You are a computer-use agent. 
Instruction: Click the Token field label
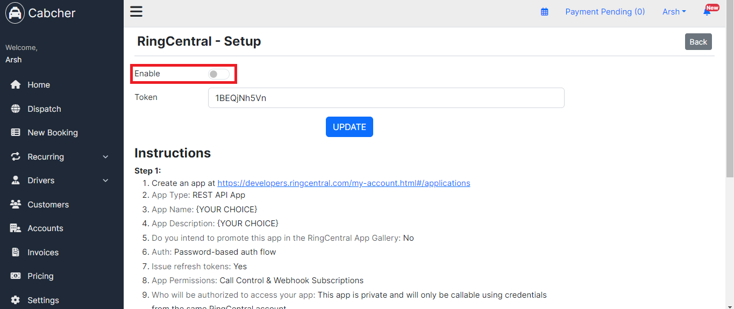coord(146,98)
